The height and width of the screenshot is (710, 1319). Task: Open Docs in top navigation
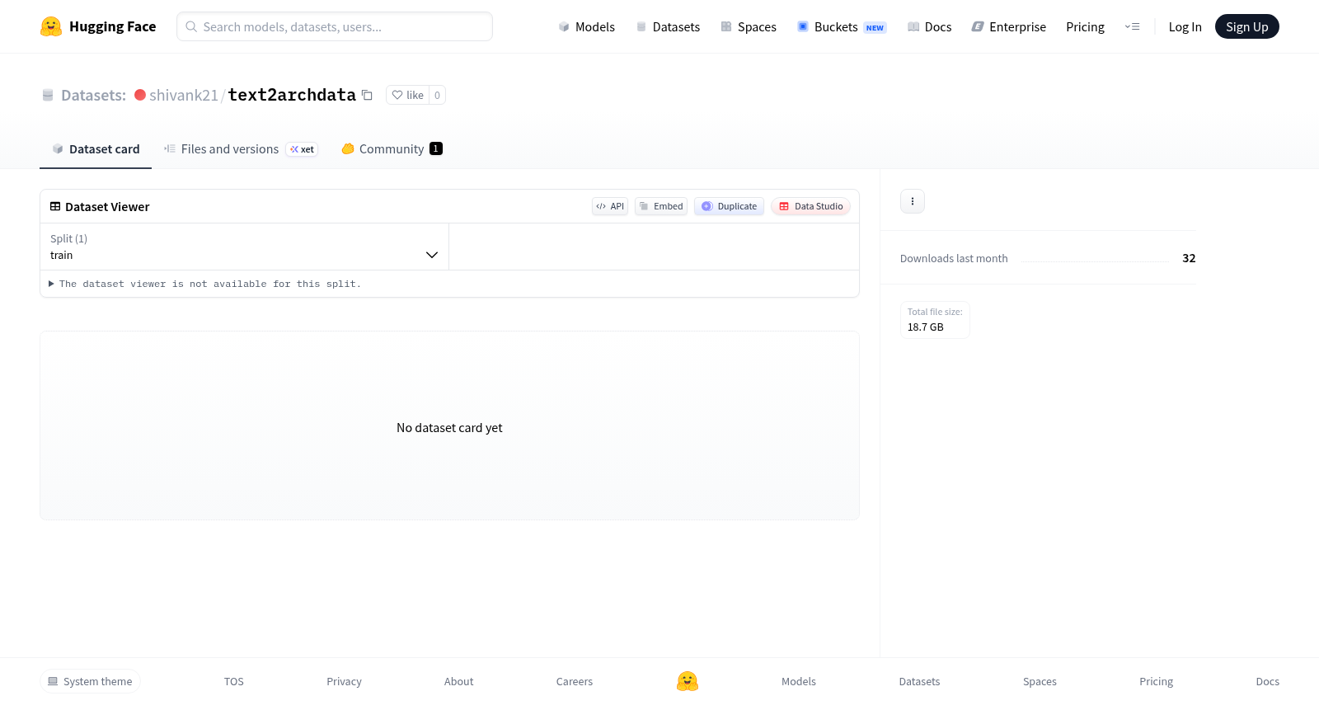[930, 26]
